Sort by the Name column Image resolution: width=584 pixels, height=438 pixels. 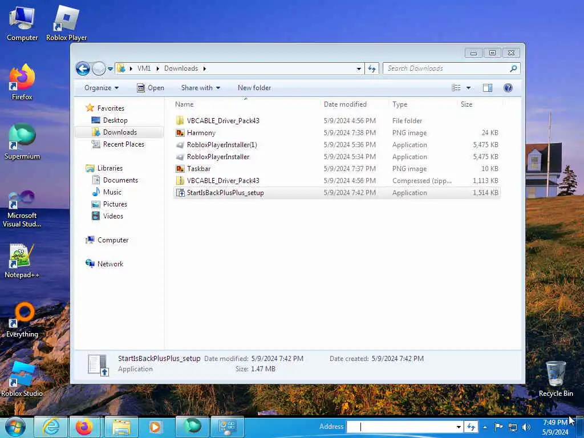(x=246, y=104)
